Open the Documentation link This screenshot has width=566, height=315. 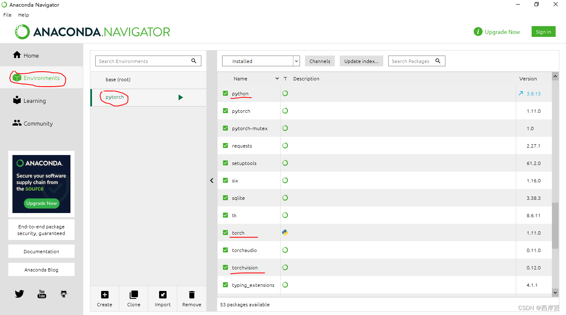[x=41, y=251]
